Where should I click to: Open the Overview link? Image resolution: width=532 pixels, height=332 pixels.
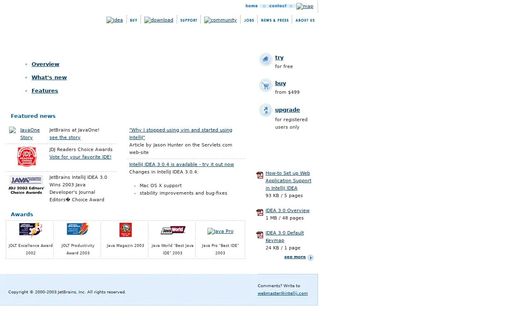(45, 64)
